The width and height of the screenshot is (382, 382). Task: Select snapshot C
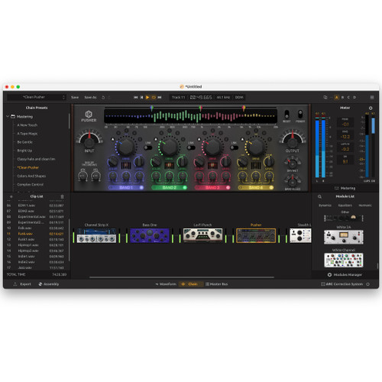[x=348, y=97]
